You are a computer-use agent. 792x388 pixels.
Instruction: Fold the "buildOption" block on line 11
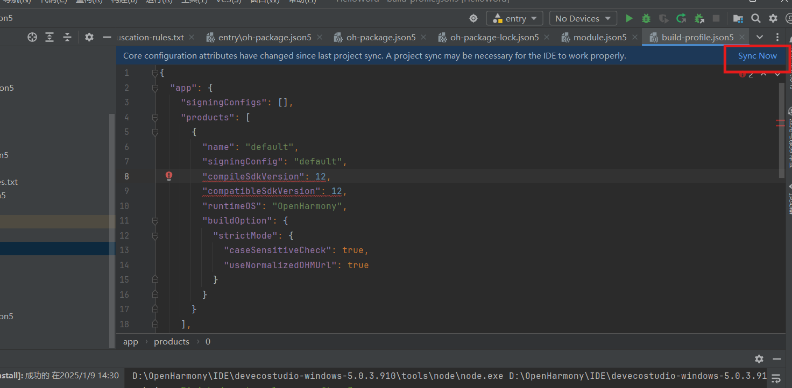155,221
